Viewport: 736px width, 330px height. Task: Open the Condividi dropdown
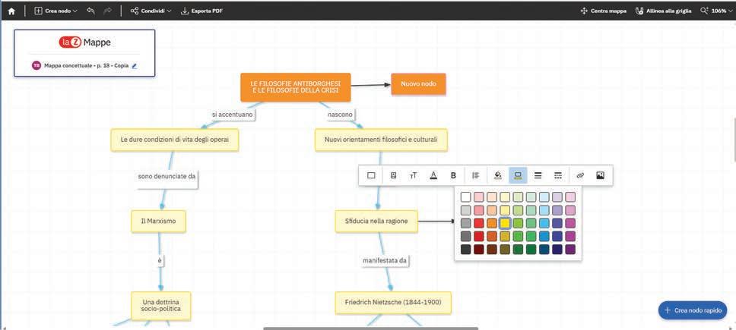151,11
